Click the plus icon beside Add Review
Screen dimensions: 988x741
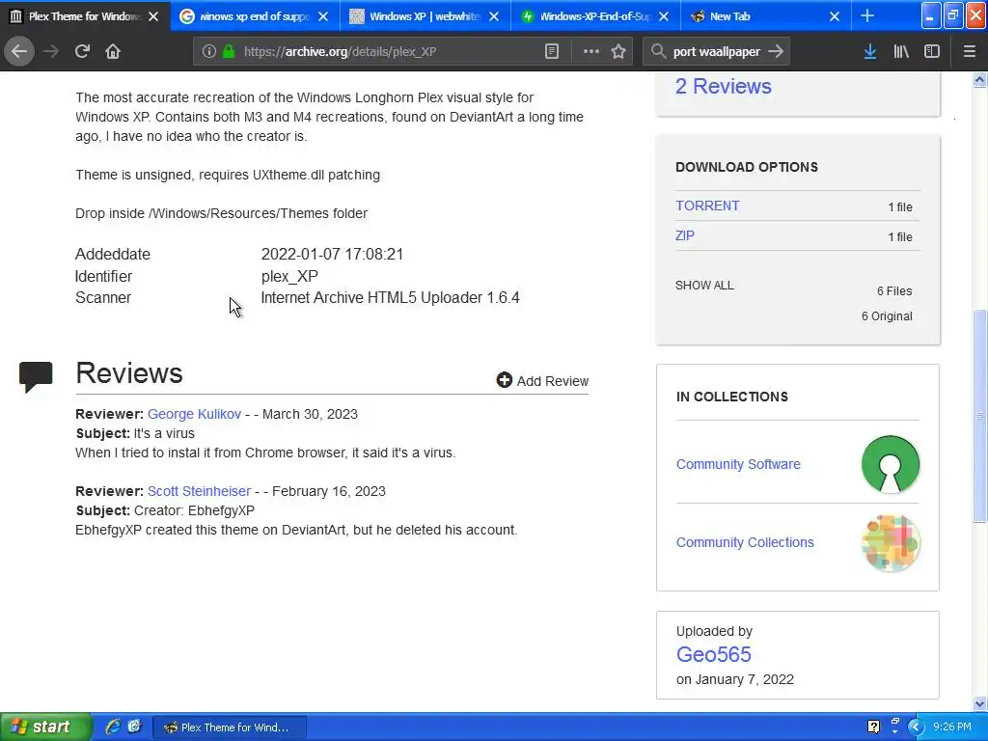tap(504, 379)
